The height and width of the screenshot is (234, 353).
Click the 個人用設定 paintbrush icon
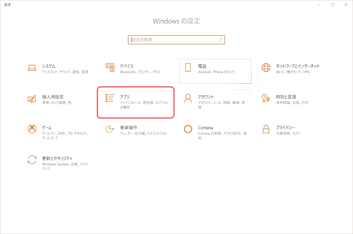click(x=32, y=99)
